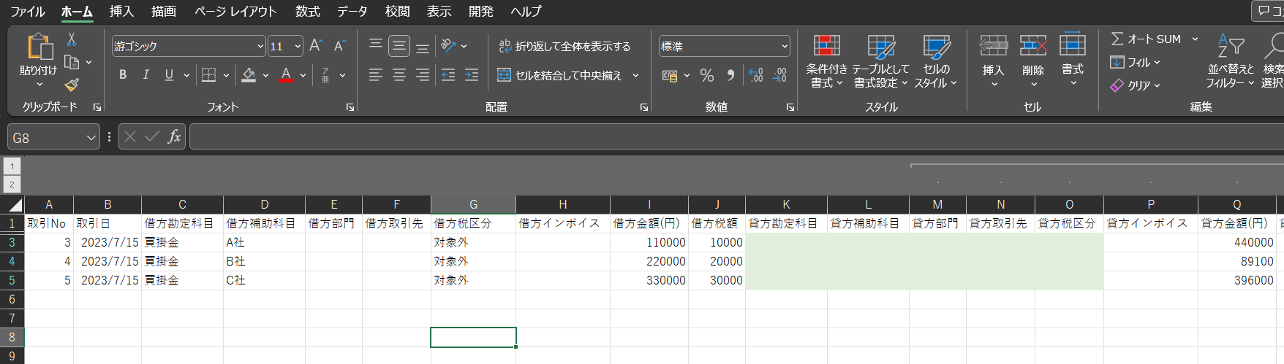The height and width of the screenshot is (364, 1284).
Task: Click the center align icon
Action: [399, 75]
